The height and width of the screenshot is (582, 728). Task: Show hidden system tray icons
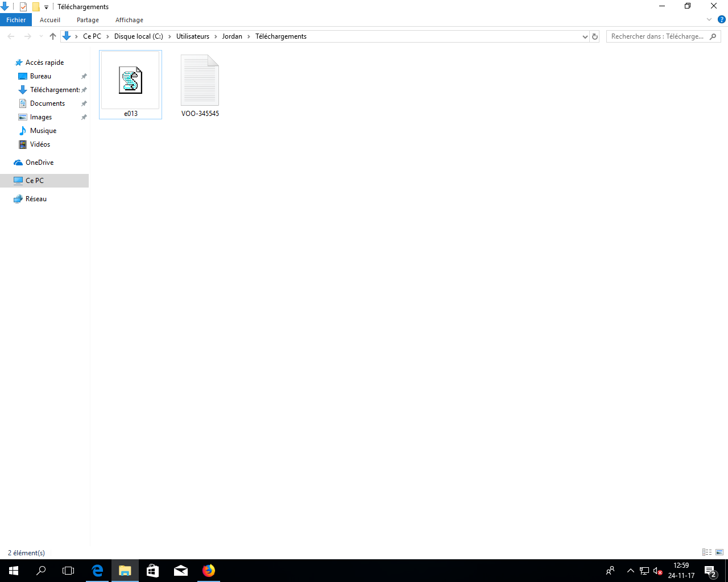click(x=630, y=571)
